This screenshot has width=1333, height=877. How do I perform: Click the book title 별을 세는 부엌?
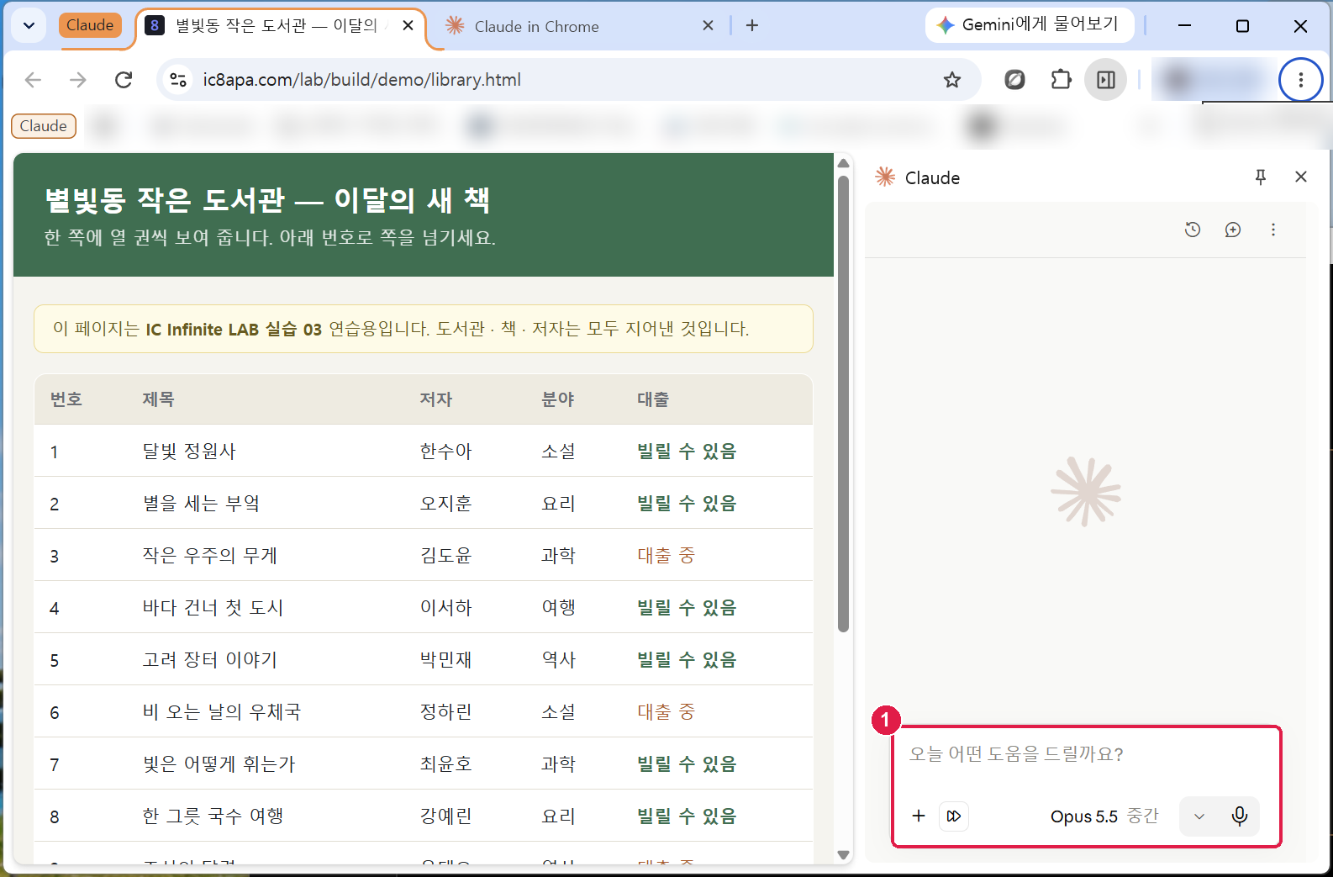pos(202,504)
